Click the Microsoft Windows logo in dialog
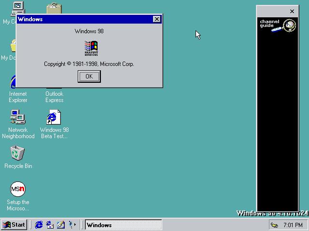Screen dimensions: 309x231 coord(91,48)
